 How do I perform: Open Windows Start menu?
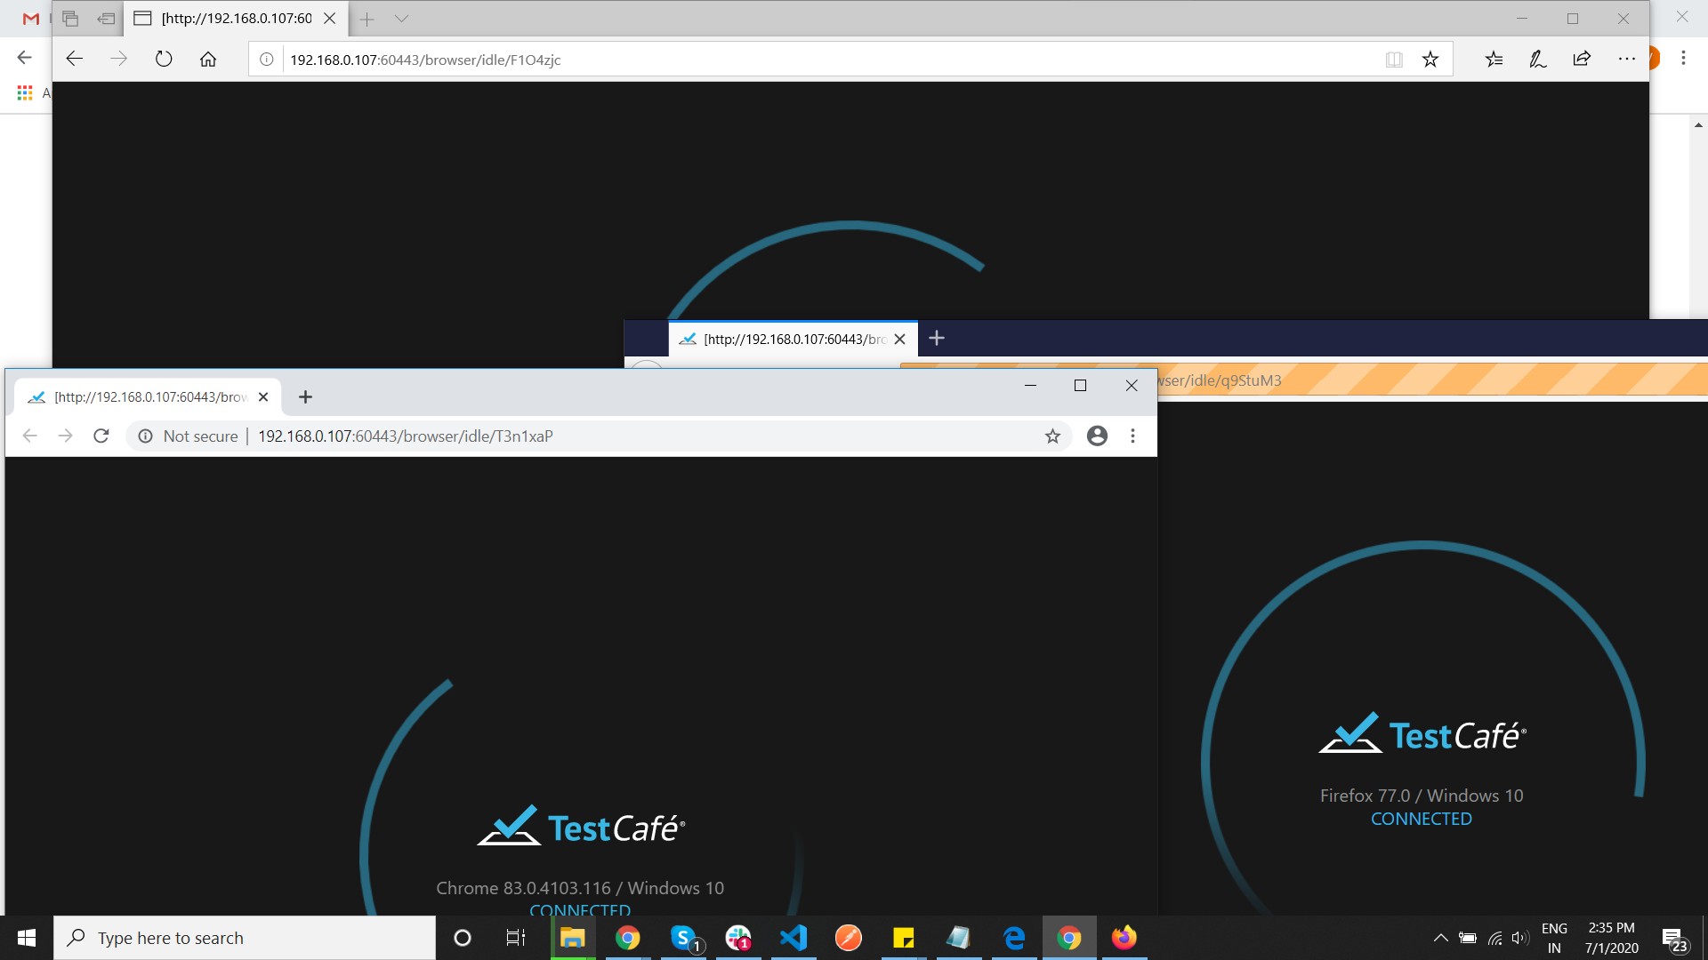pos(27,938)
